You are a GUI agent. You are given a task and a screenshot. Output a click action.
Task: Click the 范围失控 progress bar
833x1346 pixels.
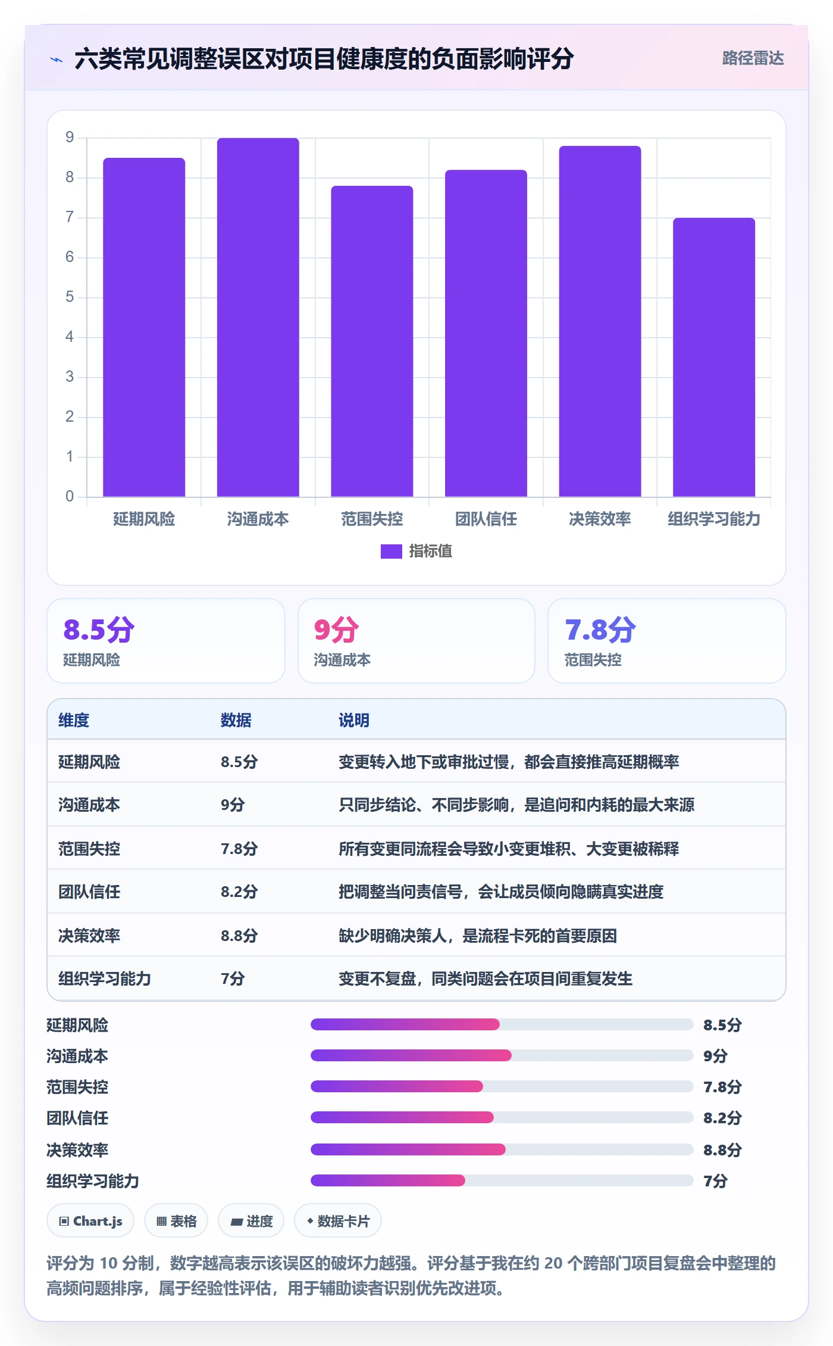[x=502, y=1086]
